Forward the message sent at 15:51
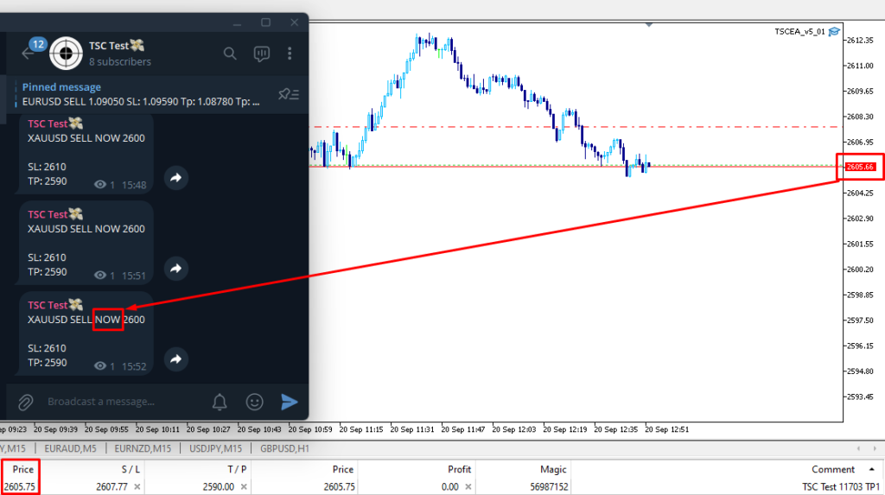Screen dimensions: 885x495 point(175,269)
